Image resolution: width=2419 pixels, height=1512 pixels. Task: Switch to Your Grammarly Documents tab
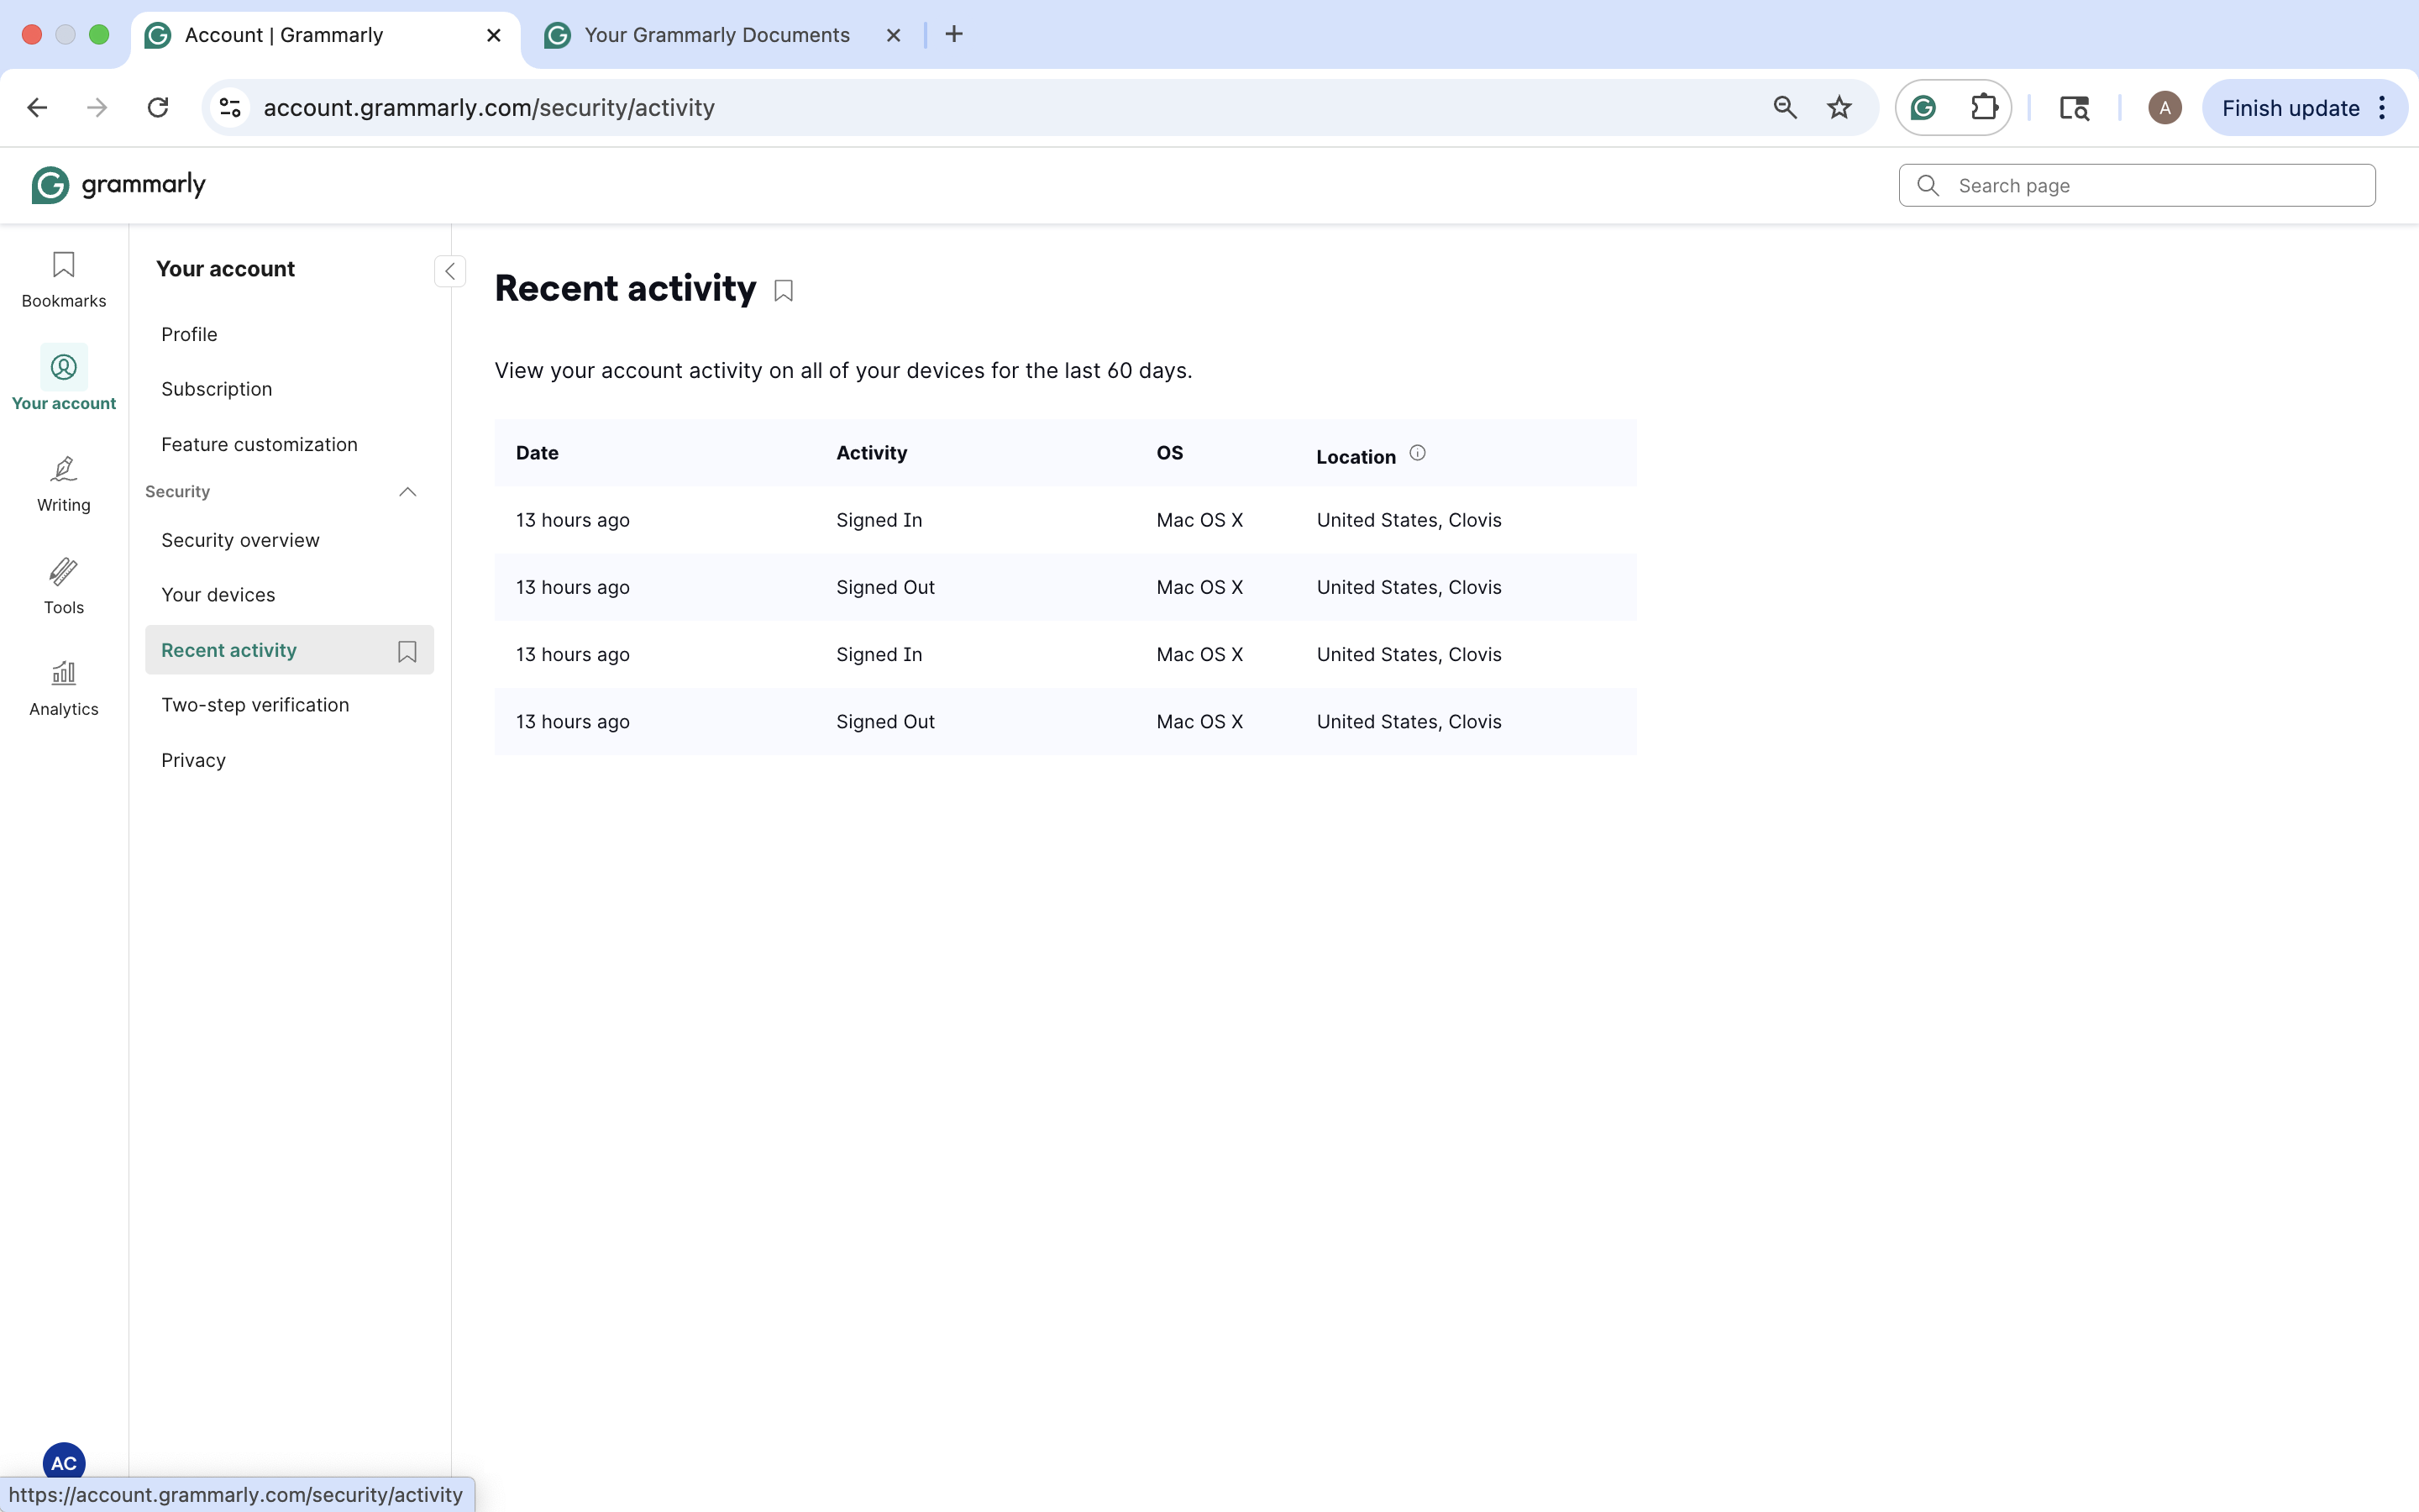tap(716, 35)
